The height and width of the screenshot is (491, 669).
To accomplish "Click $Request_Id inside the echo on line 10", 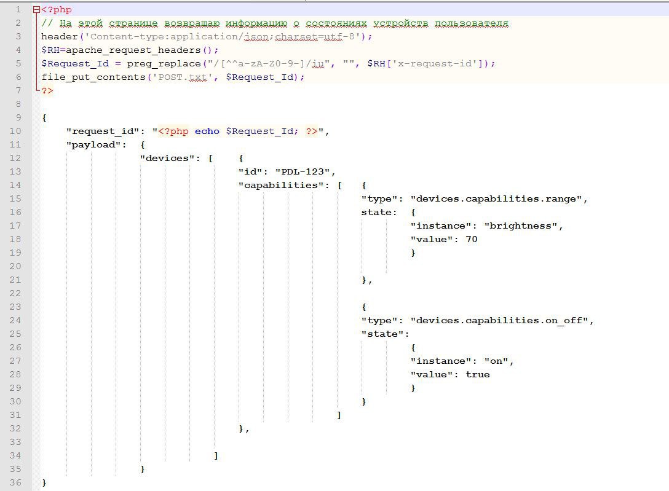I will coord(259,132).
